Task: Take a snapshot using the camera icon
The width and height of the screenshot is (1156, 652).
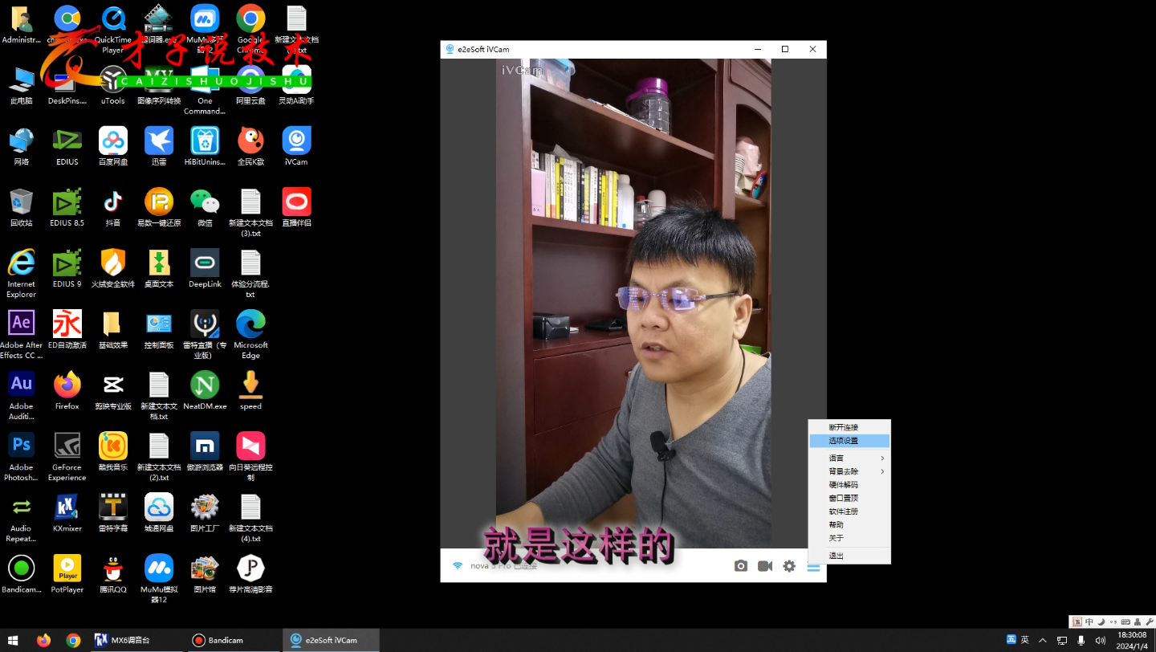Action: [740, 566]
